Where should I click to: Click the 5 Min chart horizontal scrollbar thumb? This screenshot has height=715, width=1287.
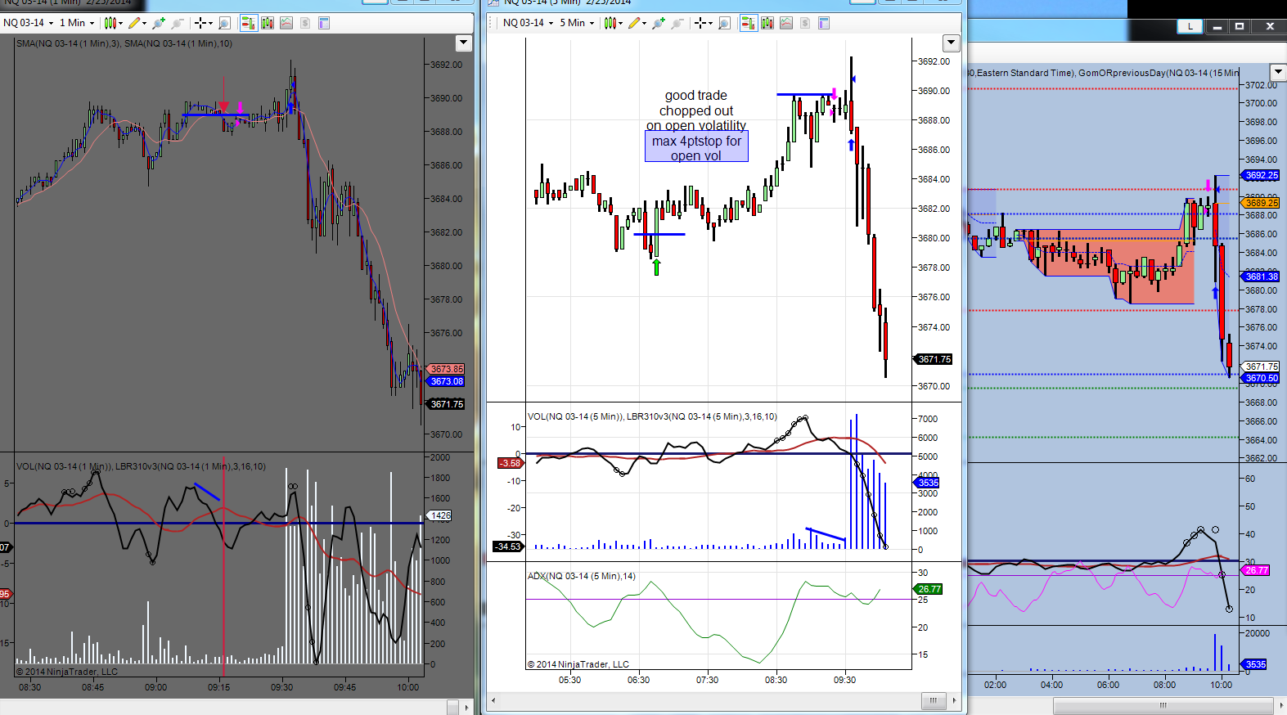coord(933,700)
